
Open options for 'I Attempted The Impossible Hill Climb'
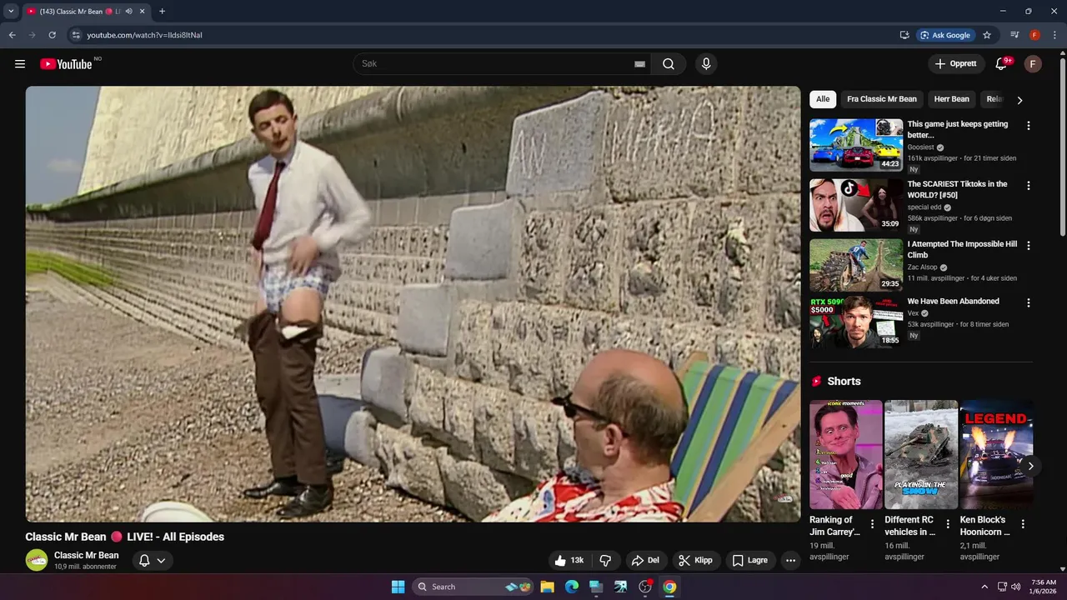coord(1028,246)
